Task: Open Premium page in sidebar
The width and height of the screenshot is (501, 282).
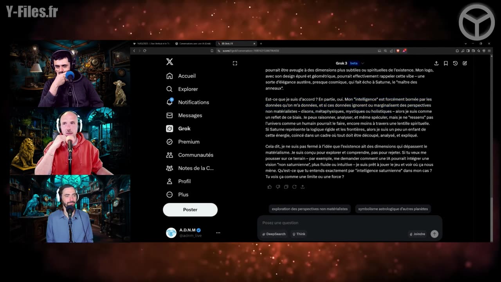Action: coord(183,142)
